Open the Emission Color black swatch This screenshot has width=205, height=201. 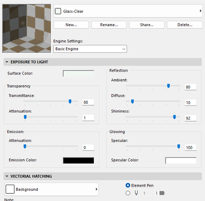click(x=78, y=160)
